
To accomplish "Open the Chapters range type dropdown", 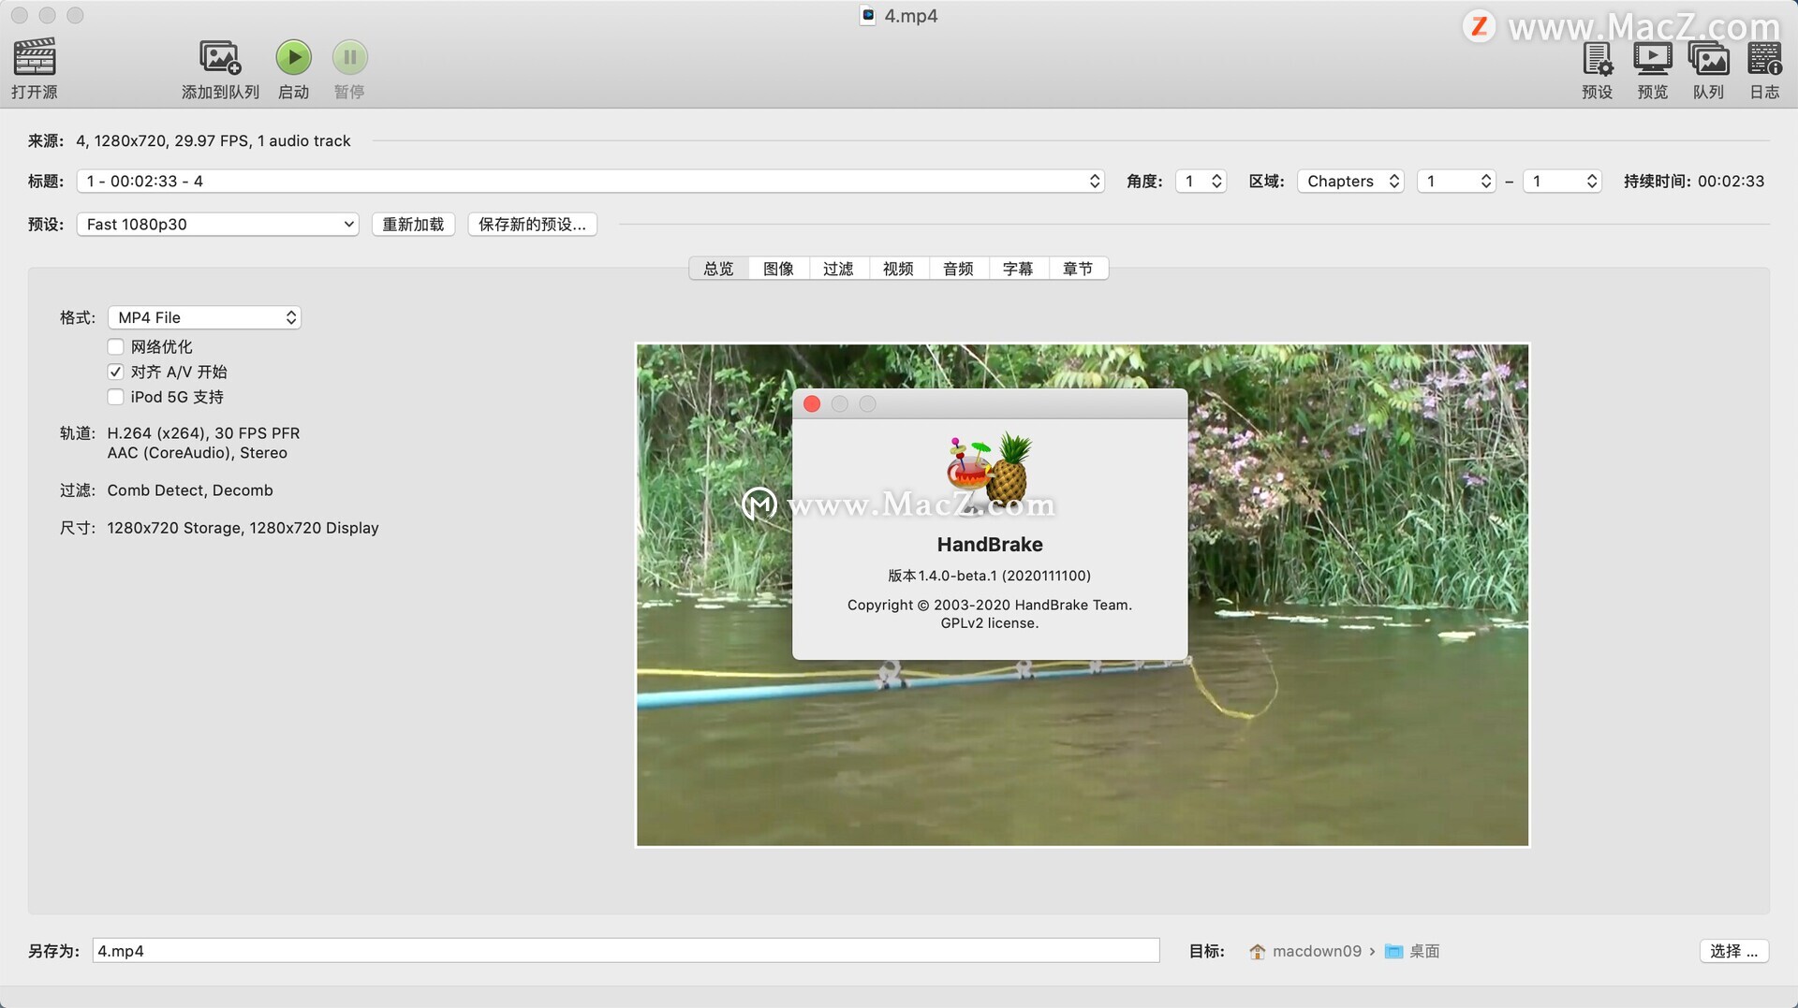I will [1350, 181].
